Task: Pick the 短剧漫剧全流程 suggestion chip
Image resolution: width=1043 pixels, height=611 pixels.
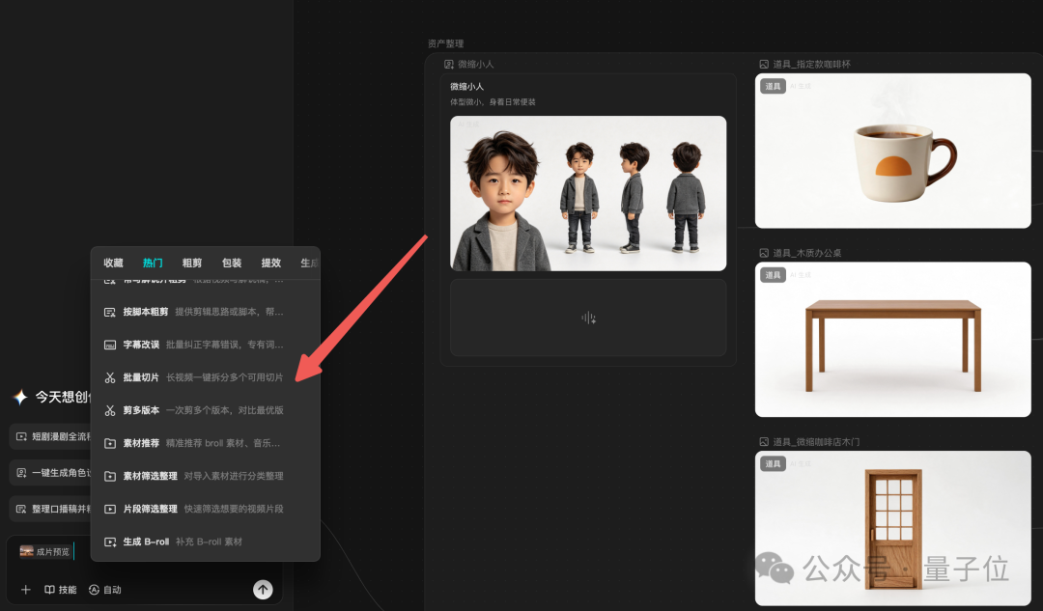Action: pos(50,437)
